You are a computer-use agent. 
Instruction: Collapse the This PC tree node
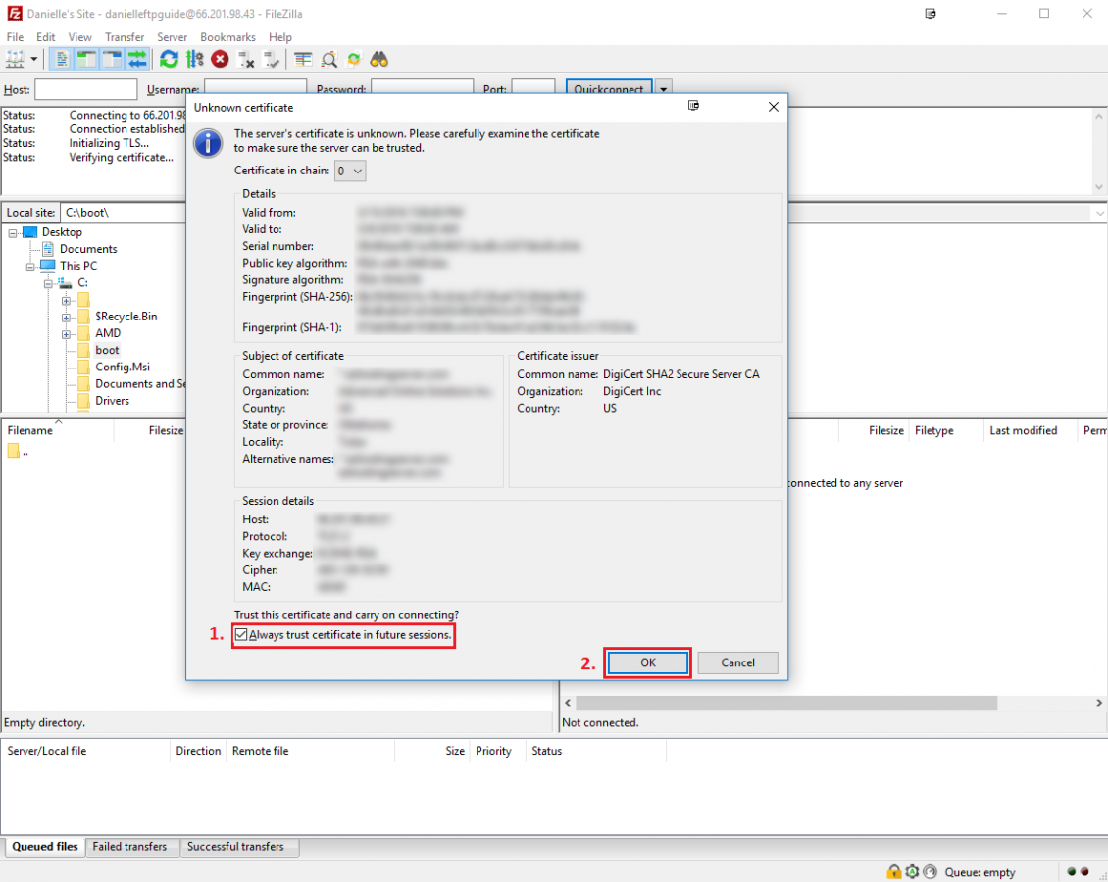[30, 266]
